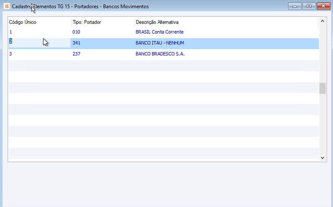Click the Código Único column header
Image resolution: width=333 pixels, height=207 pixels.
pyautogui.click(x=40, y=22)
